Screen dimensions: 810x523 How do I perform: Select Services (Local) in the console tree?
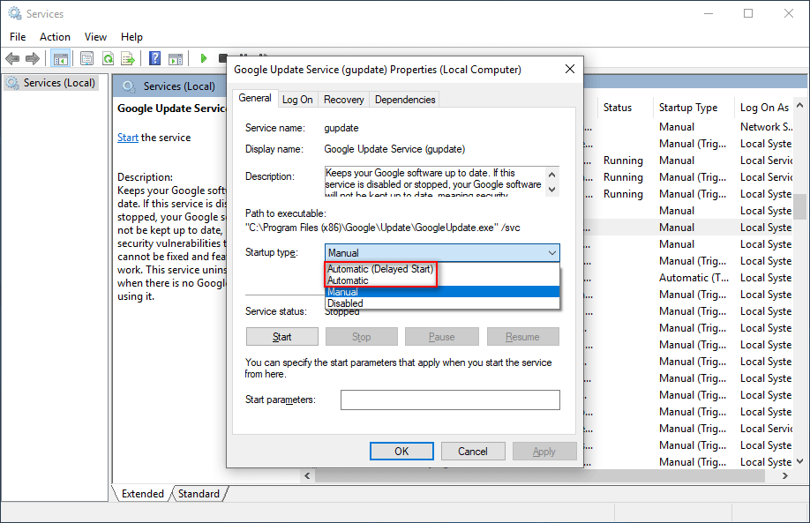(51, 83)
